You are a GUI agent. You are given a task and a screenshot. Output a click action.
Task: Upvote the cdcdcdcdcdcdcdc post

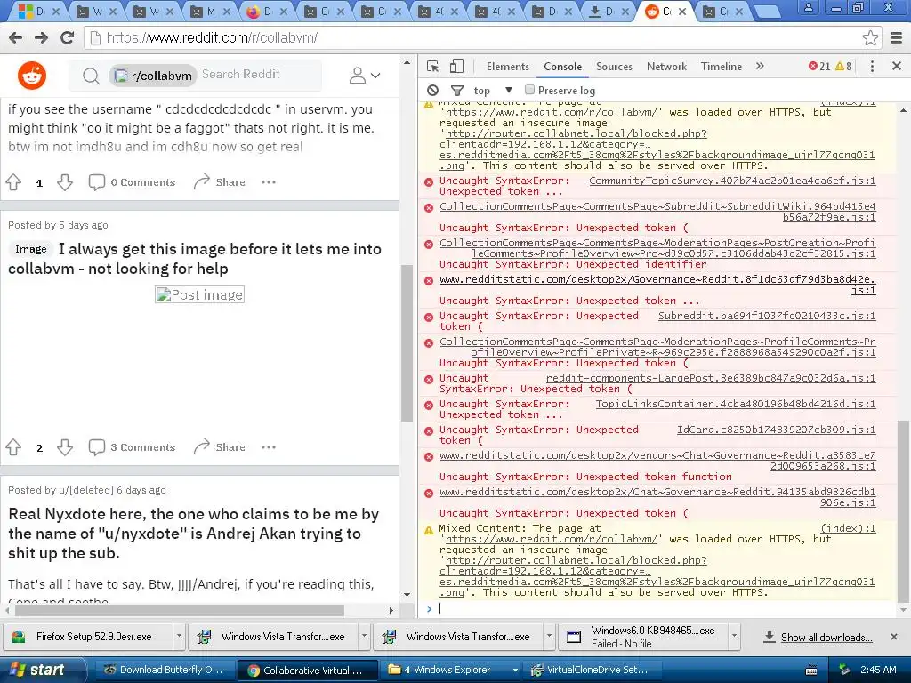(x=13, y=182)
